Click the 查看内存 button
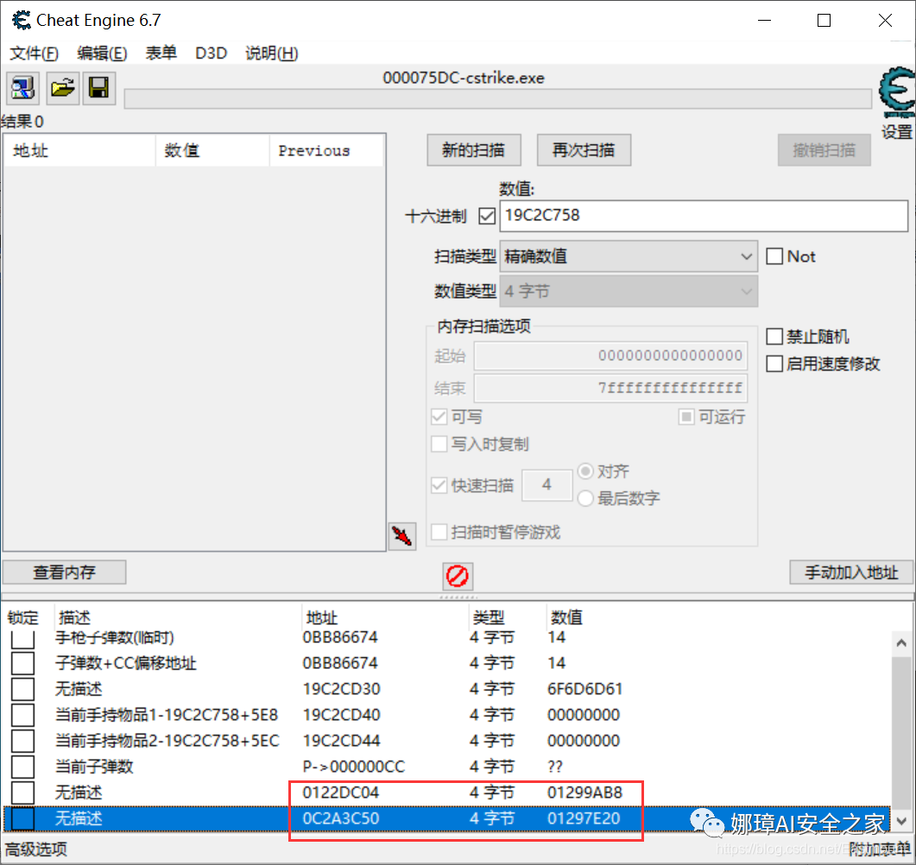The image size is (916, 865). tap(64, 572)
